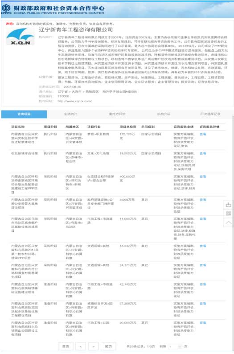Click 查看 for the 125,123万元 project row
The height and width of the screenshot is (354, 234).
(203, 134)
